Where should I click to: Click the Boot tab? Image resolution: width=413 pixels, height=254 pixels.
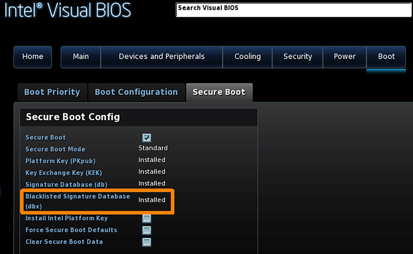click(x=386, y=57)
